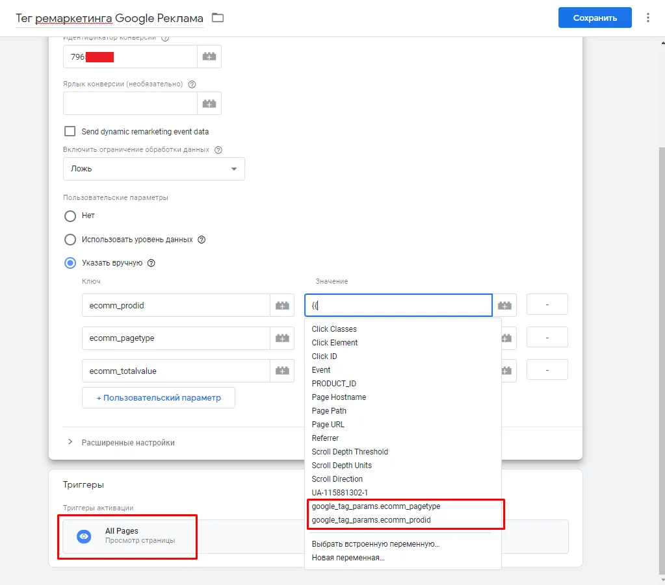Open the All Pages trigger

coord(127,536)
